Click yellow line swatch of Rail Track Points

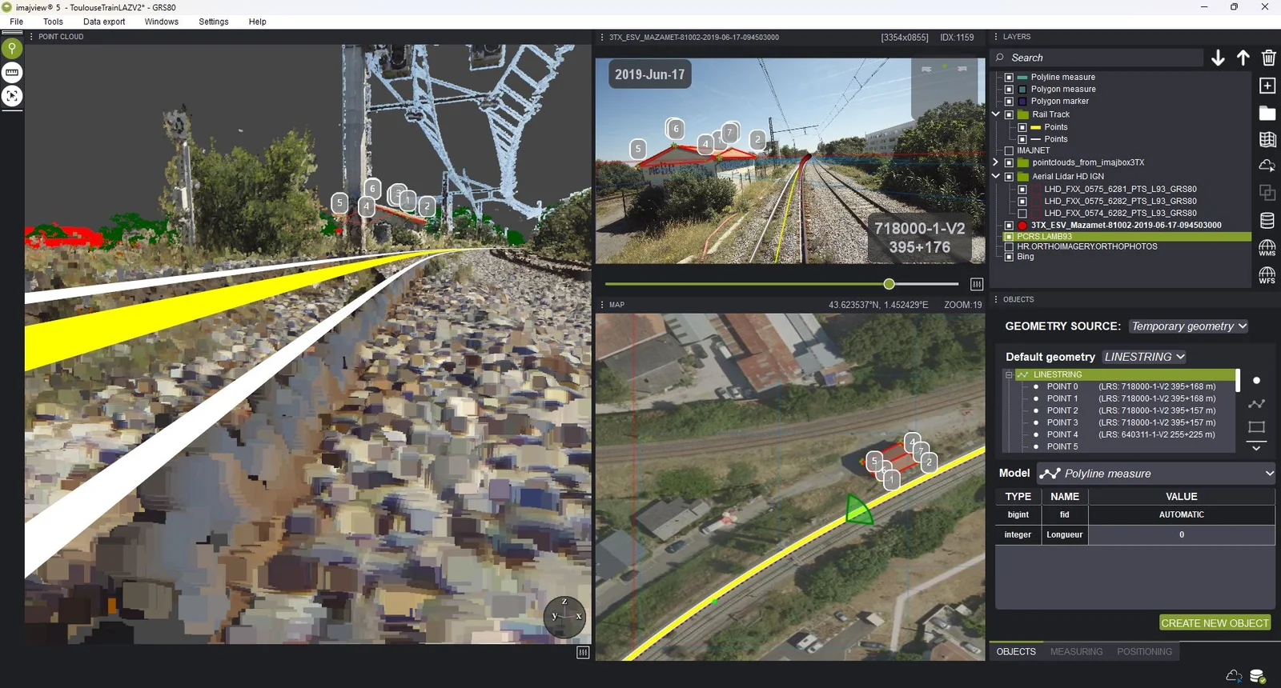click(1035, 127)
